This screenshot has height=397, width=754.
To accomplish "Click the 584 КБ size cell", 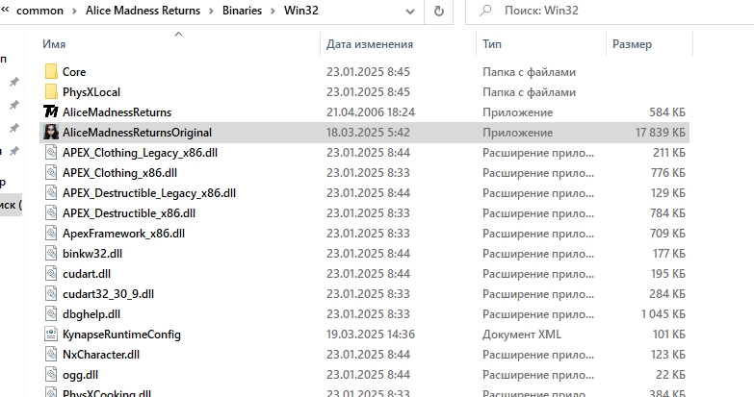I will 667,112.
